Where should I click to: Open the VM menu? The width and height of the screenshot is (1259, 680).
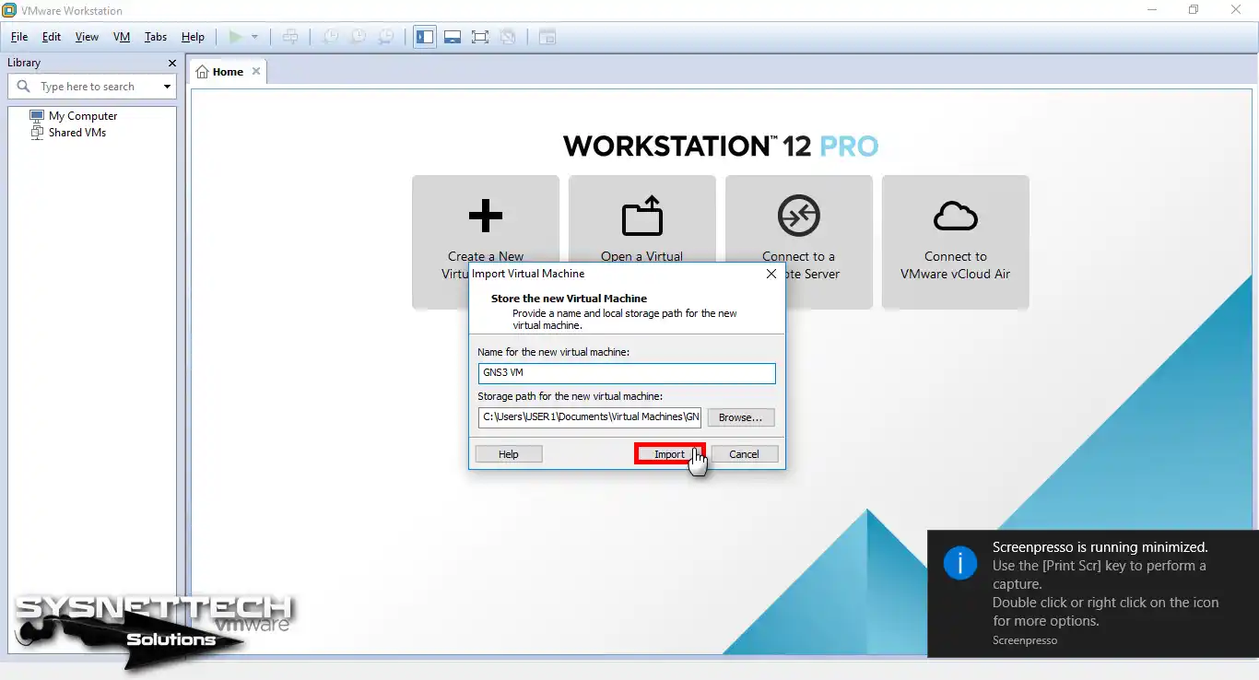[122, 37]
